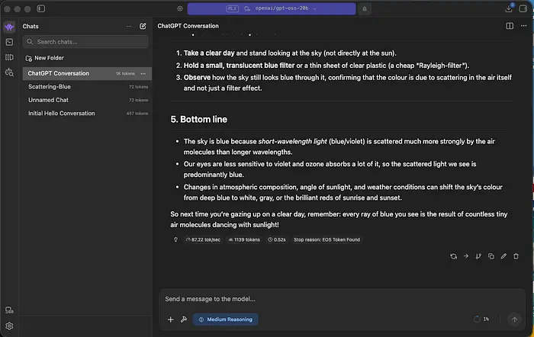Screen dimensions: 534x337
Task: Toggle the Medium Reasoning setting
Action: click(x=225, y=319)
